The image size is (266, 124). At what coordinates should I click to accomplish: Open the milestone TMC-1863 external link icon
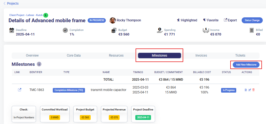19,90
